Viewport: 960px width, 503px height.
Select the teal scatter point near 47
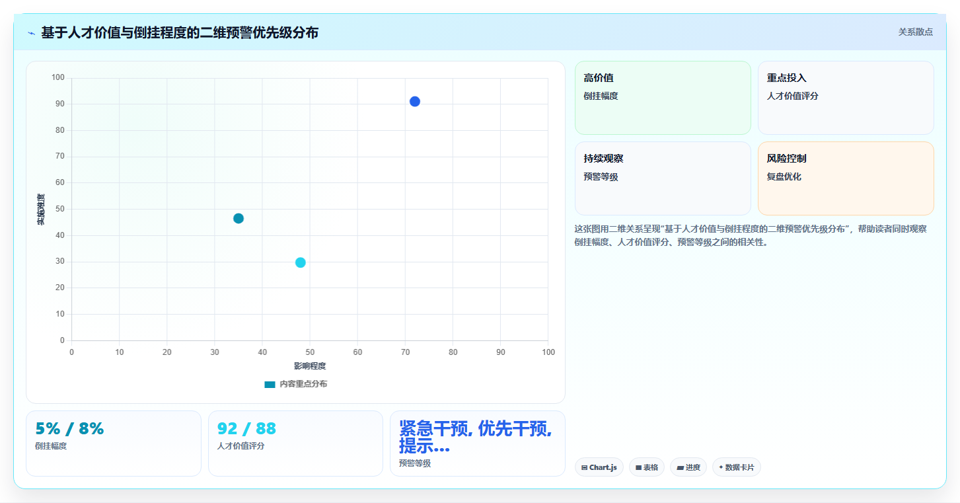(x=239, y=218)
